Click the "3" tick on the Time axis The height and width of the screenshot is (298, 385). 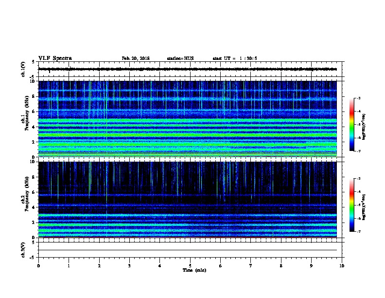[x=129, y=266]
